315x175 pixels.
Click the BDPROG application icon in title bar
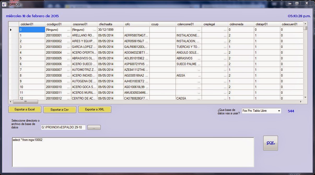coord(4,4)
